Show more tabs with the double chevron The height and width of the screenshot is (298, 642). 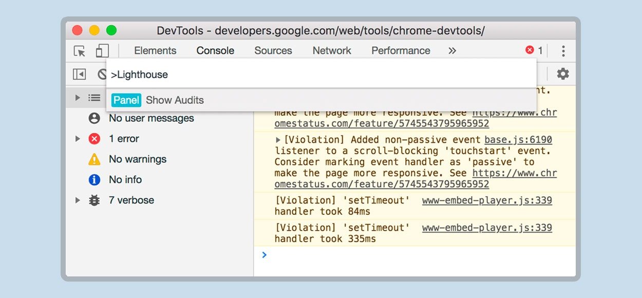coord(452,50)
